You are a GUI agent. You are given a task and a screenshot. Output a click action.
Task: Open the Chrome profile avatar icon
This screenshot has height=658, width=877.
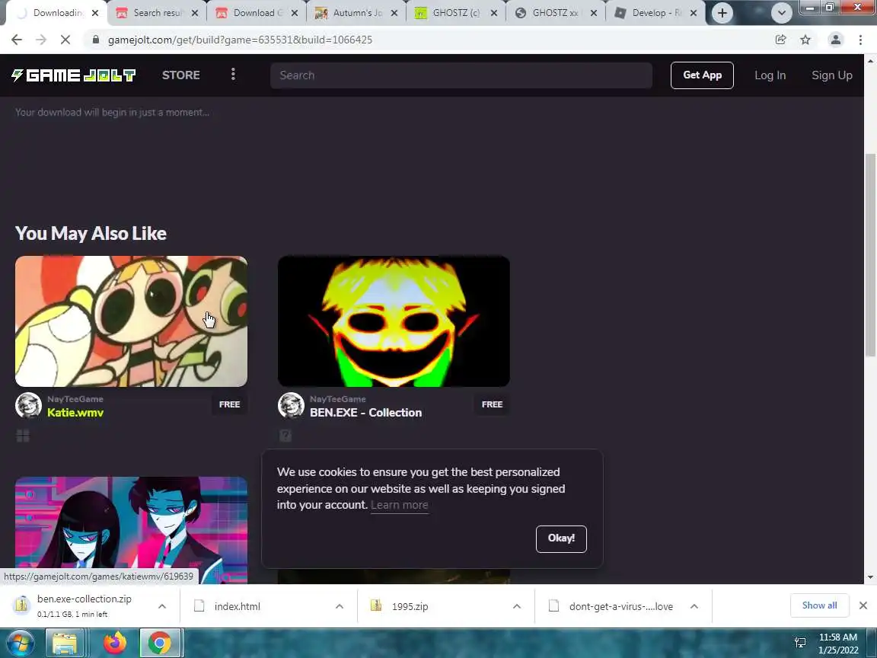[836, 40]
